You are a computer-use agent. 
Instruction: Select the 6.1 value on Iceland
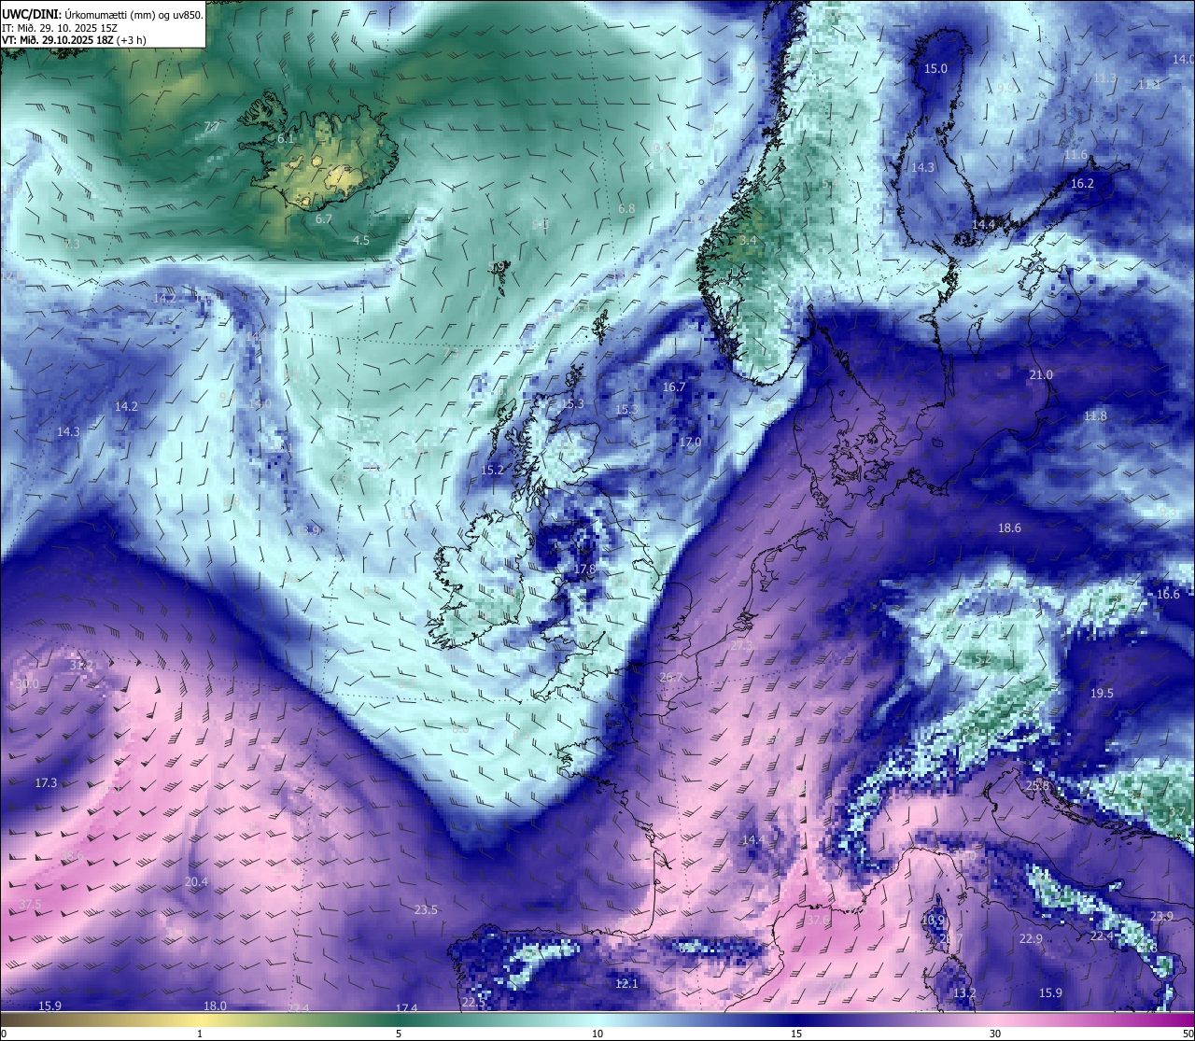click(x=286, y=138)
